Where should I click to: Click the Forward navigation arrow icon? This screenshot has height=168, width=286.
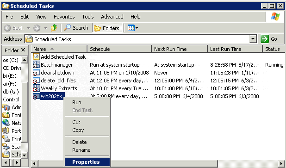pos(37,28)
